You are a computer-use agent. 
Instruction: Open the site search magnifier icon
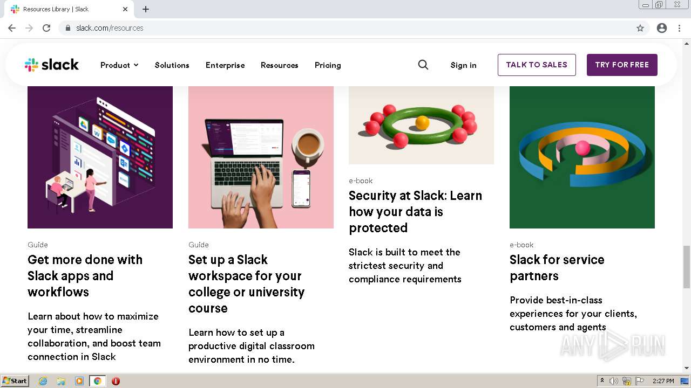click(423, 65)
